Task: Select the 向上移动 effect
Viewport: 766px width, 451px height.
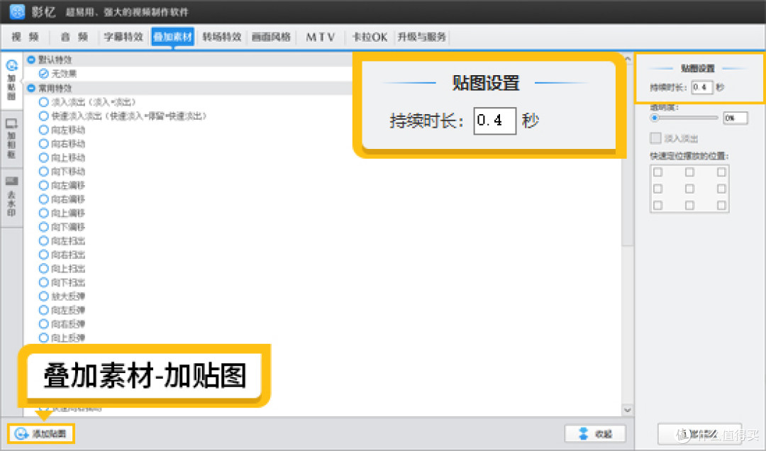Action: click(x=62, y=157)
